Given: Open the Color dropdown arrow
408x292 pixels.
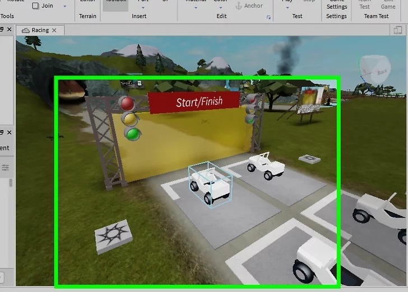Looking at the screenshot, I should coord(221,7).
